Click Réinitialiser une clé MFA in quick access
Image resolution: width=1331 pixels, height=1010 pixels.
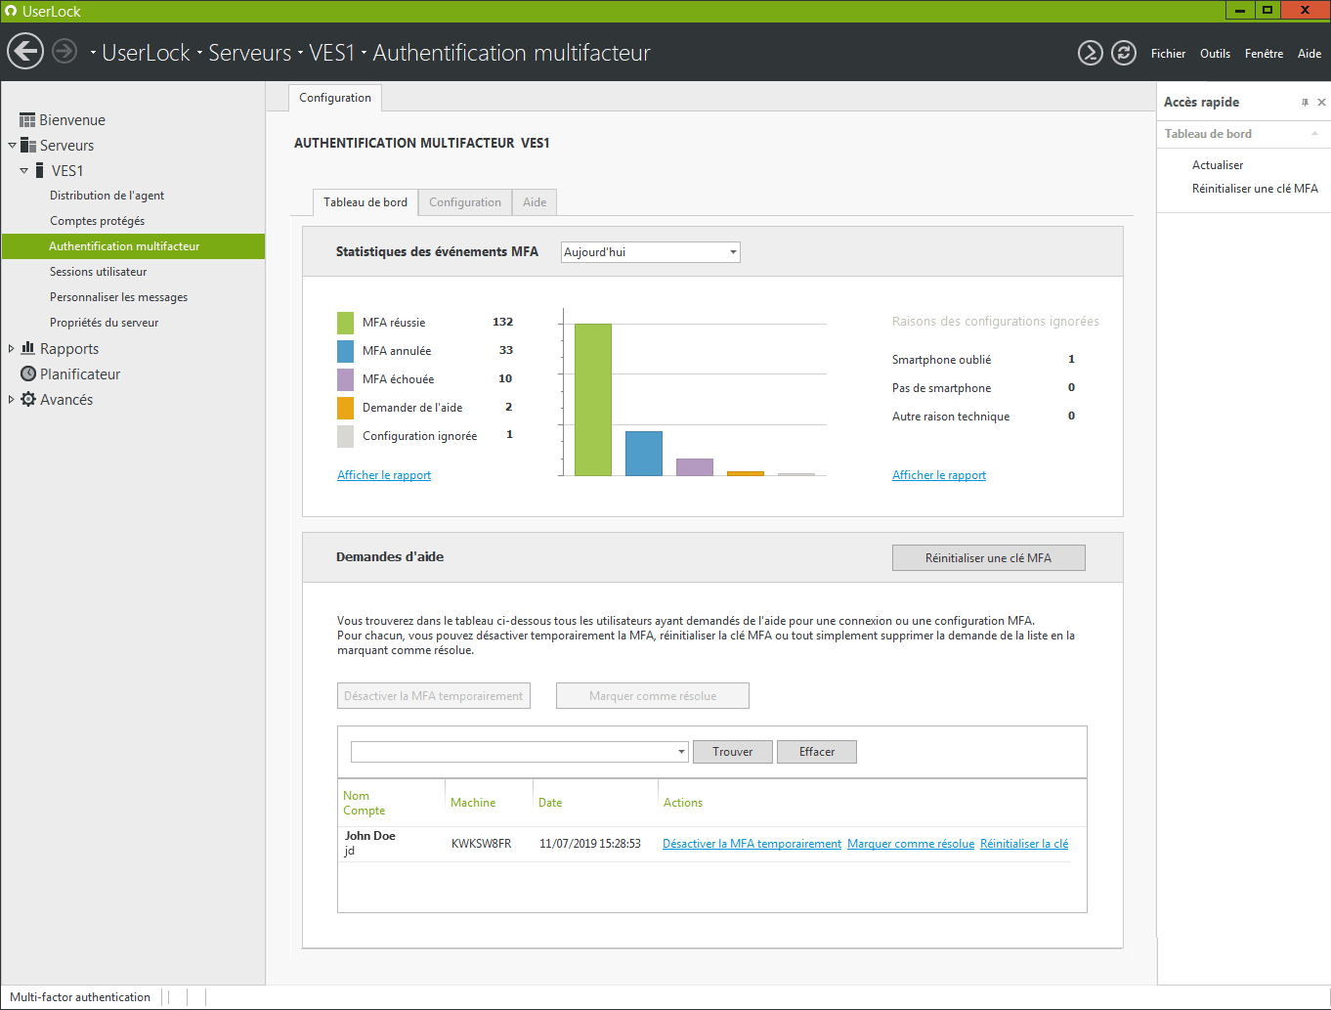1255,189
